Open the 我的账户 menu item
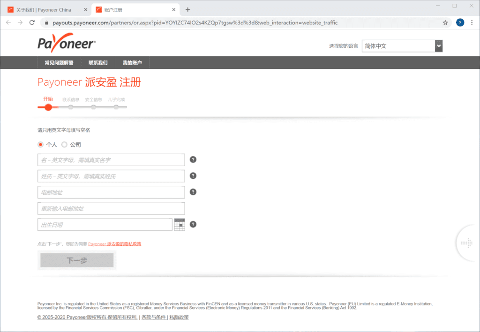The width and height of the screenshot is (480, 332). 132,63
